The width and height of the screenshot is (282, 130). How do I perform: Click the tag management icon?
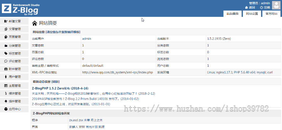(x=6, y=54)
